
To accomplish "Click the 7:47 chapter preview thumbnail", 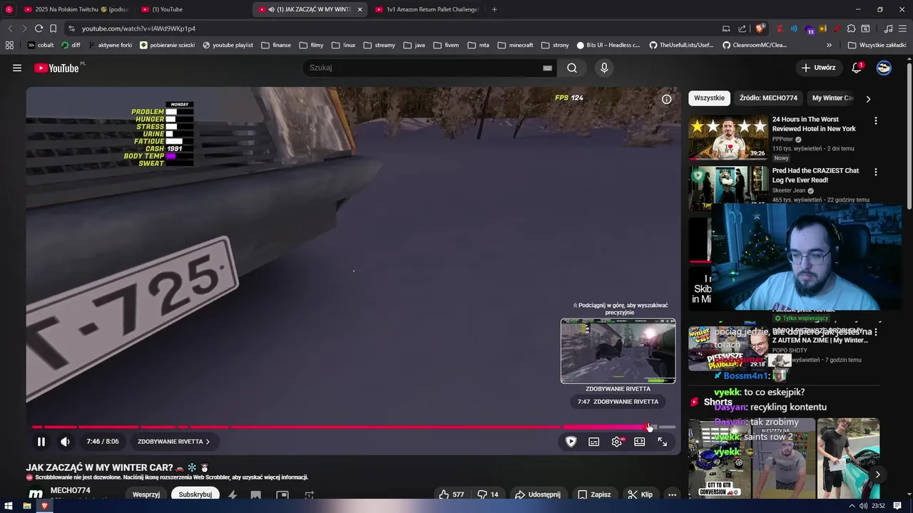I will click(x=618, y=351).
